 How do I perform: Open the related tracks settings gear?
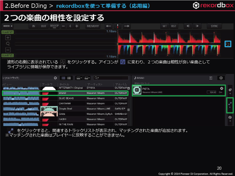click(x=221, y=78)
